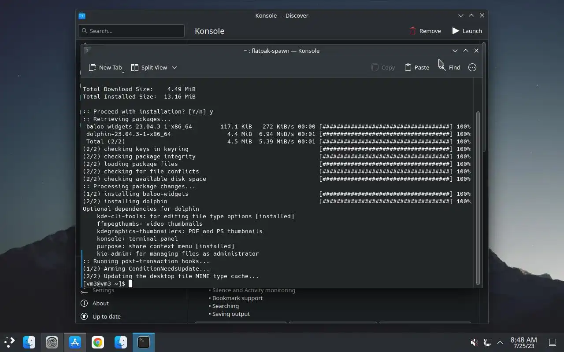Click the terminal icon in Konsole title bar
Image resolution: width=564 pixels, height=352 pixels.
coord(87,50)
